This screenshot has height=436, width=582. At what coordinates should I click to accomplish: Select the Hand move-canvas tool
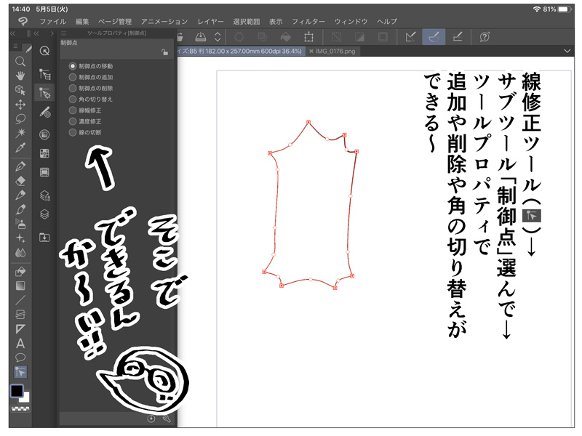(x=20, y=76)
